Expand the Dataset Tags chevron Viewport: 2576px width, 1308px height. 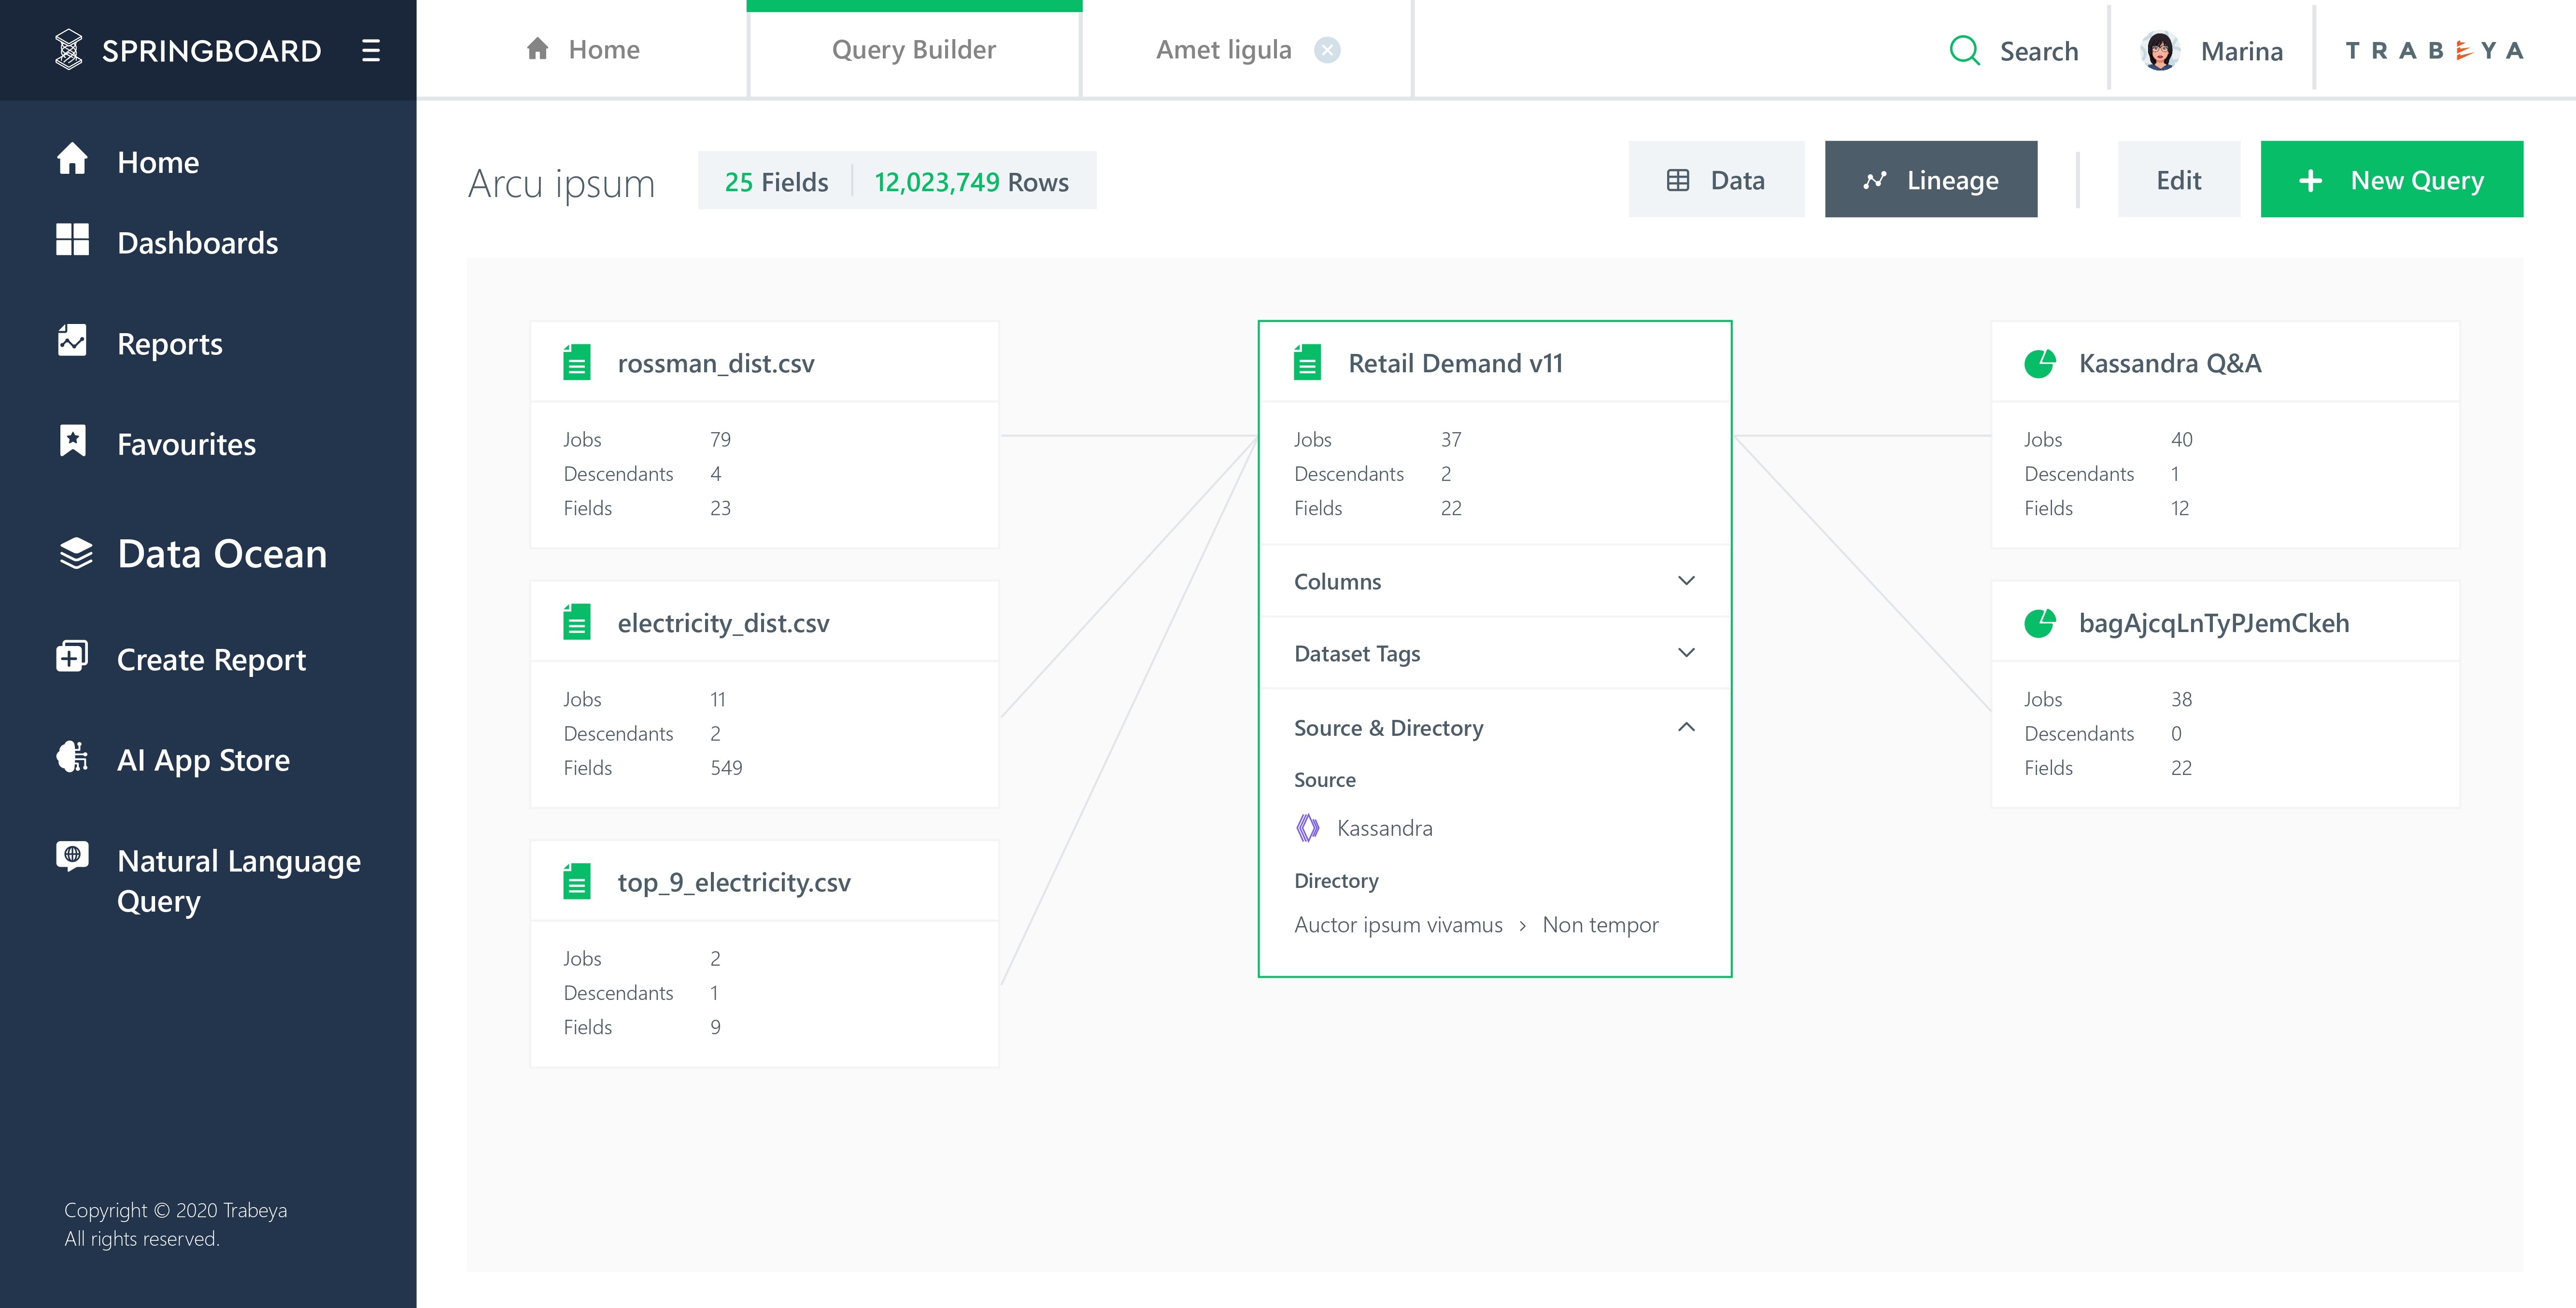(1686, 653)
